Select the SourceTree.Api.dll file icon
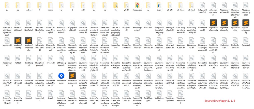This screenshot has height=109, width=254. click(202, 58)
